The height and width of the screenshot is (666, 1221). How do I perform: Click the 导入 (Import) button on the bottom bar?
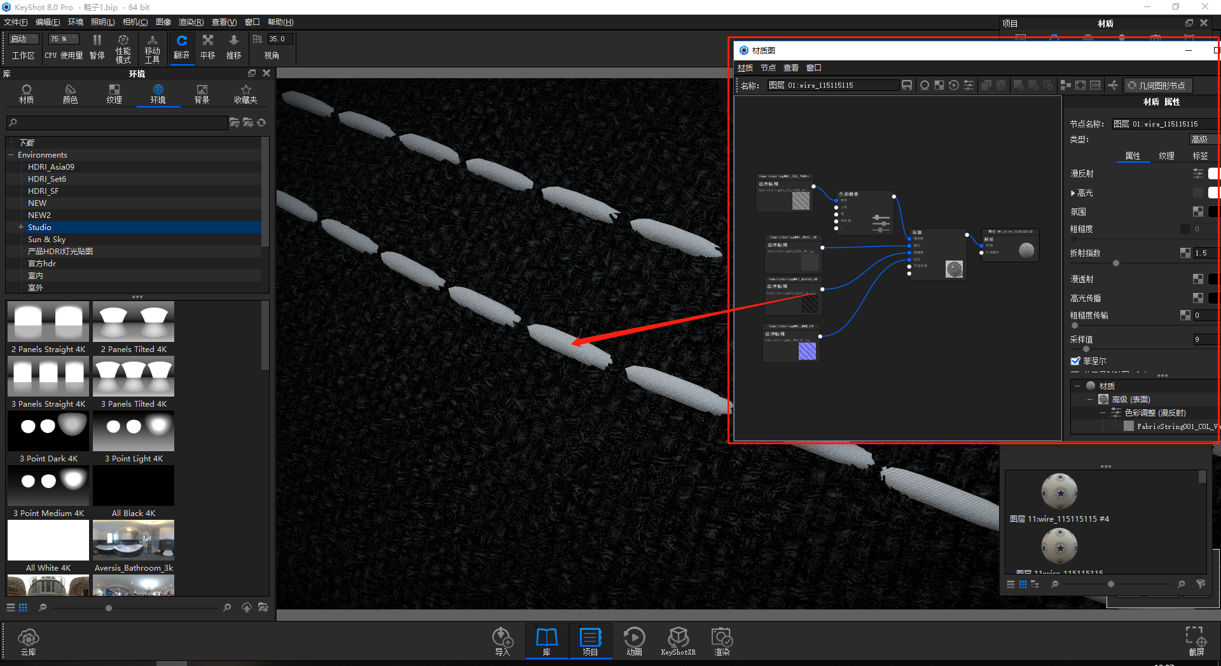pos(502,641)
